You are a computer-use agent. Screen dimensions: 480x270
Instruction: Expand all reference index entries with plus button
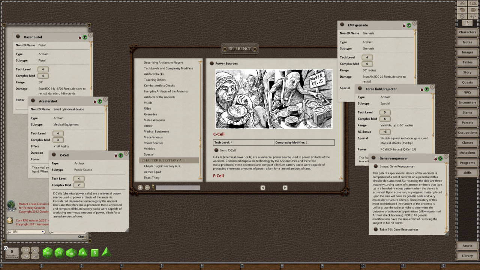[x=140, y=187]
